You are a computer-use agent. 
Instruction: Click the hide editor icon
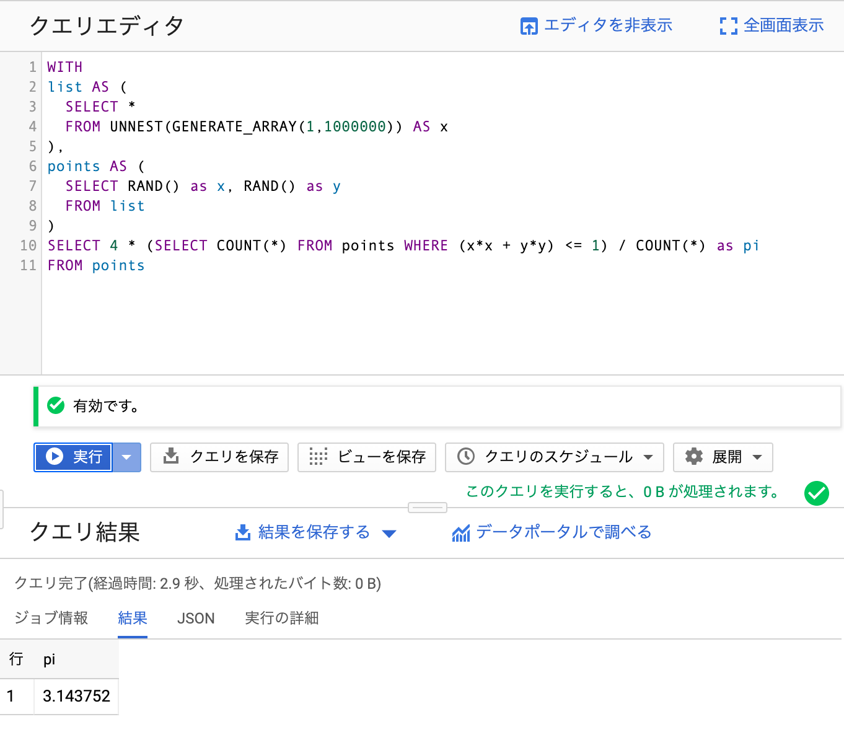coord(529,26)
